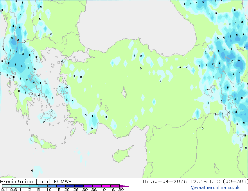
Task: Open the weatheronline.co.uk copyright link
Action: (215, 187)
